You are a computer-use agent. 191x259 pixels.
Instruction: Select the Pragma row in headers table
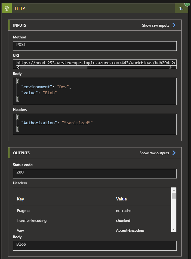[x=92, y=211]
